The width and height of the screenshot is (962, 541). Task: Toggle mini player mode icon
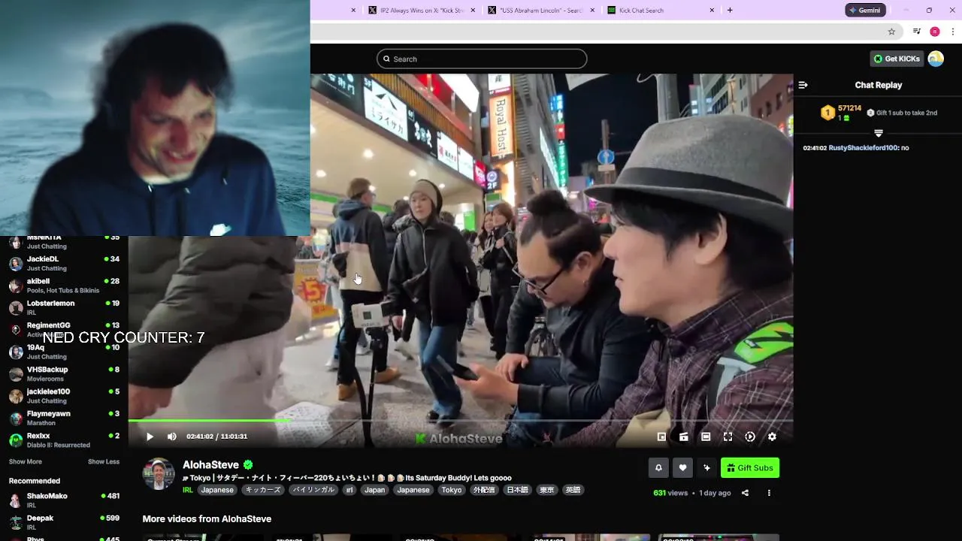tap(661, 437)
